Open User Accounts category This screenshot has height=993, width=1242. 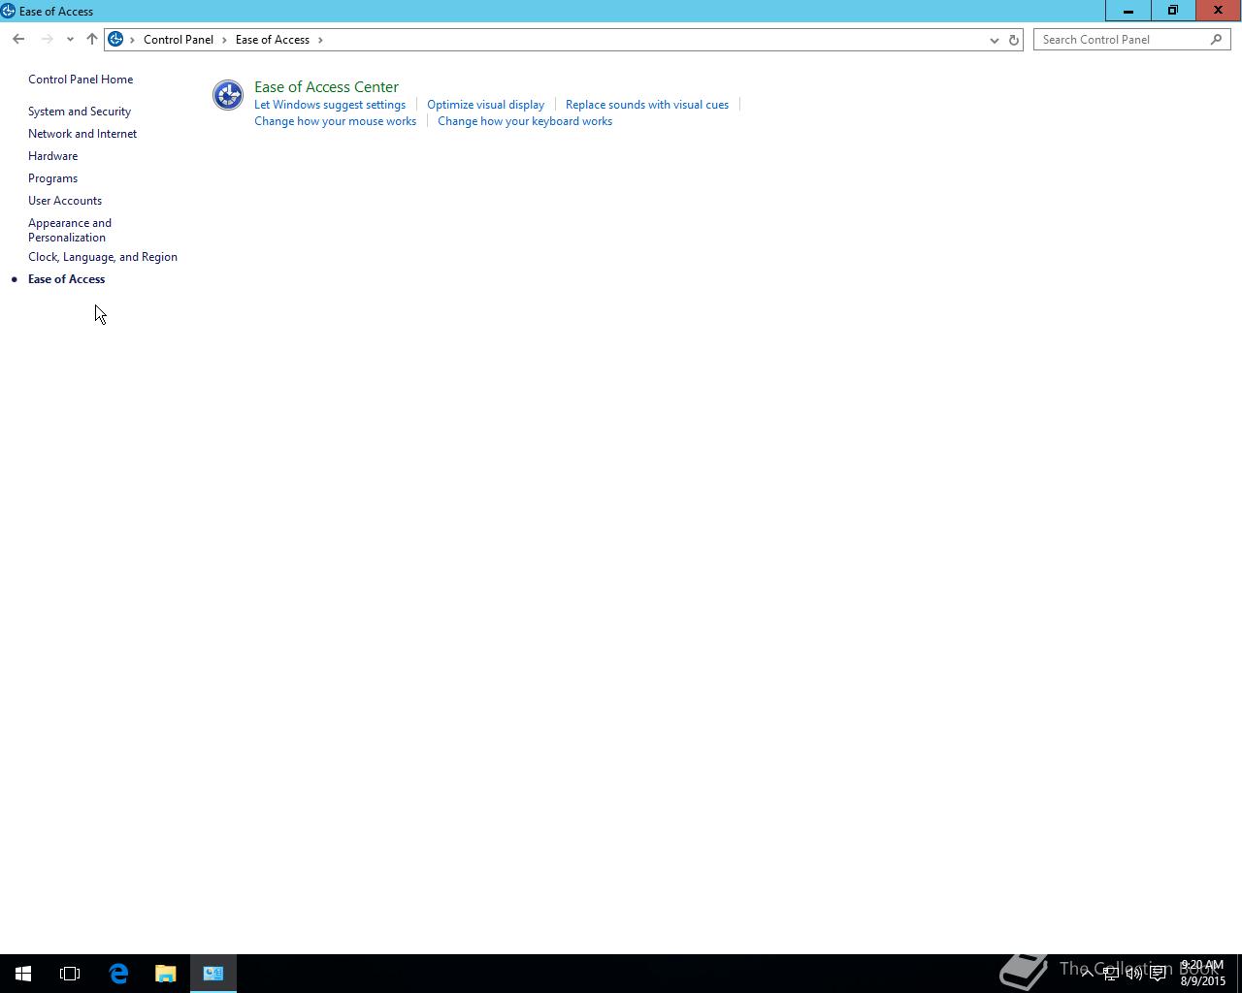[x=65, y=201]
